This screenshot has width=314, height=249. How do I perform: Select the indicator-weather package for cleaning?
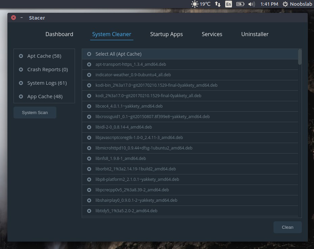tap(89, 75)
